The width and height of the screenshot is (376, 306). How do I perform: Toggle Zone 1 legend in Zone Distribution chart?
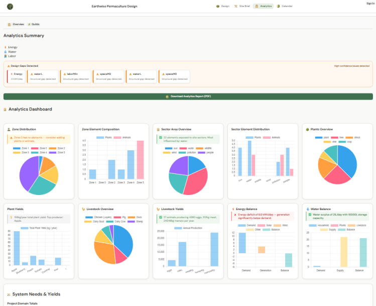(21, 148)
